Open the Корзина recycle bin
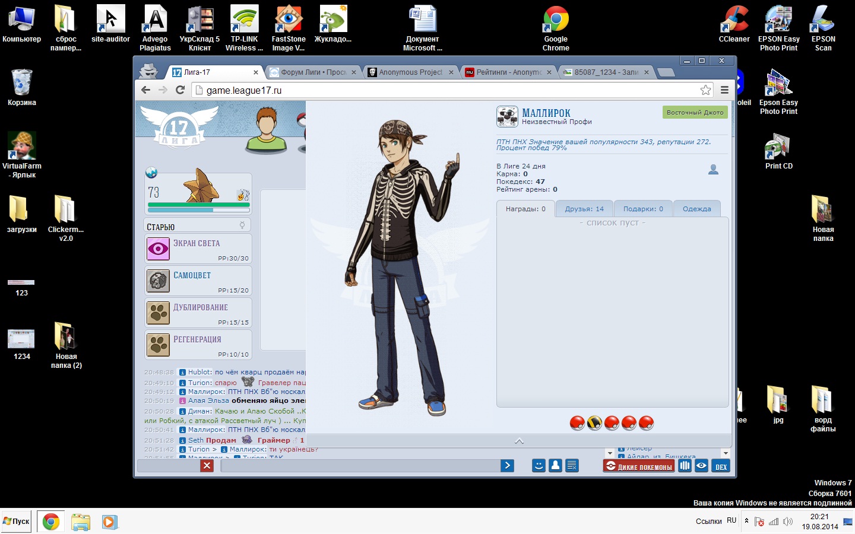The width and height of the screenshot is (855, 534). (x=22, y=87)
